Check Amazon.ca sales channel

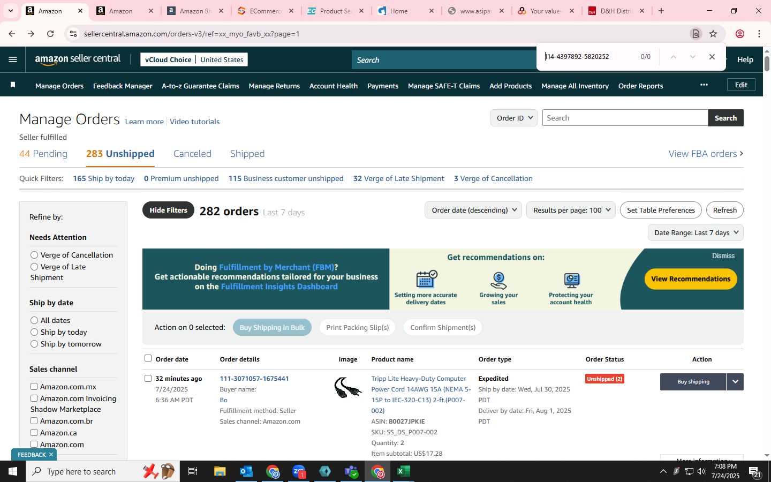pos(34,432)
